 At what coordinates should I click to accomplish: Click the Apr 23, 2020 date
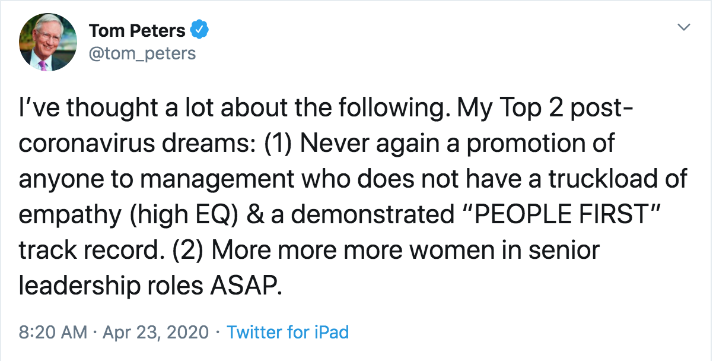pyautogui.click(x=157, y=332)
